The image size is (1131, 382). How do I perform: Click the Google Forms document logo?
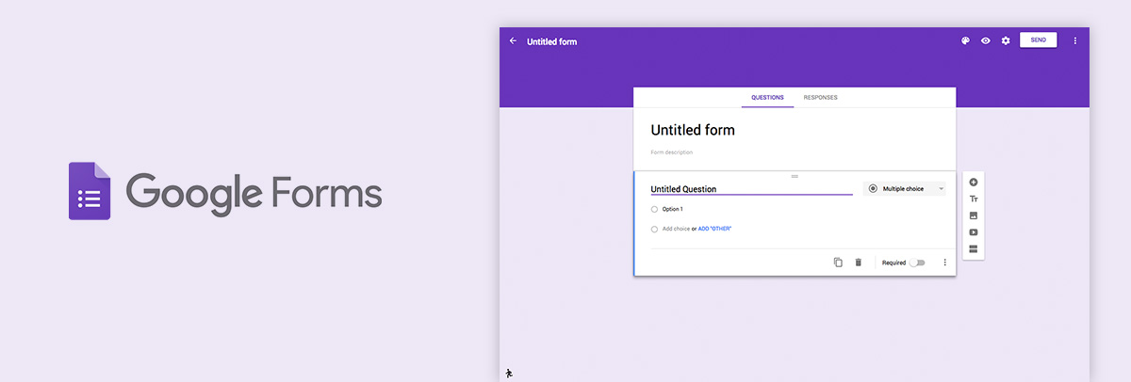pyautogui.click(x=90, y=191)
